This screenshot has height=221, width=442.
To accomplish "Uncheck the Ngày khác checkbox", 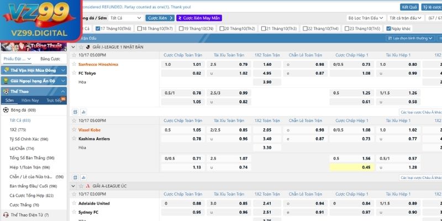I will click(x=388, y=29).
